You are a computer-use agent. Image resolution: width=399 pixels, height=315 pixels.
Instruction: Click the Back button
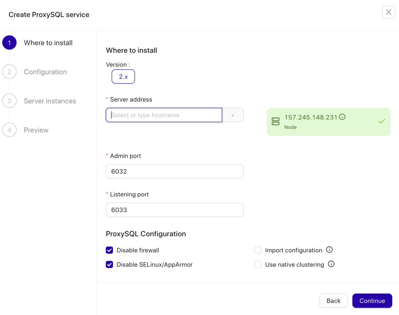pos(334,301)
